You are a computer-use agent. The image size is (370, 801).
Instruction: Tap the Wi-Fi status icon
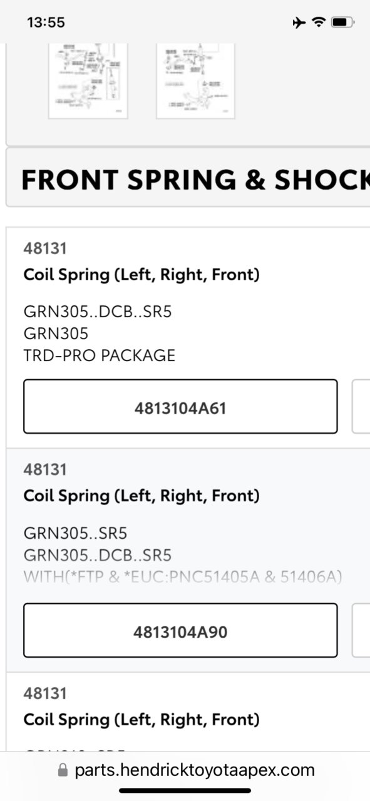click(319, 23)
